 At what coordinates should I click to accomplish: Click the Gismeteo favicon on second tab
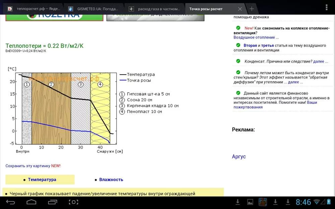tap(70, 9)
